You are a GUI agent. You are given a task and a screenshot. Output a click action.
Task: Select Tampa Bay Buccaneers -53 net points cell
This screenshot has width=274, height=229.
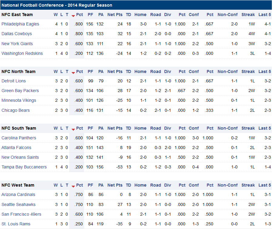tap(119, 167)
